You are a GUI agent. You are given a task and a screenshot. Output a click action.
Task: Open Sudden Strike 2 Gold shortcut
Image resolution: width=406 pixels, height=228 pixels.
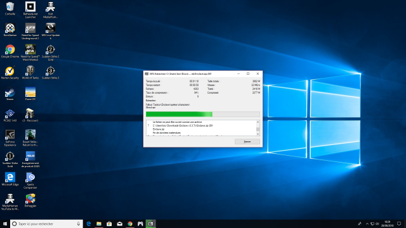click(x=51, y=53)
